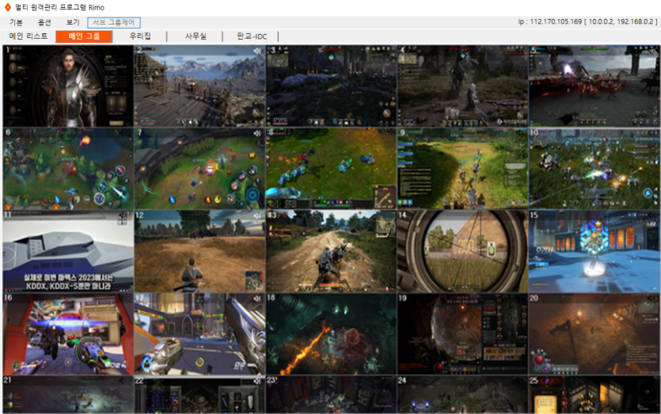Toggle mute speaker icon on screen 2
Screen dimensions: 661x414
[x=256, y=51]
